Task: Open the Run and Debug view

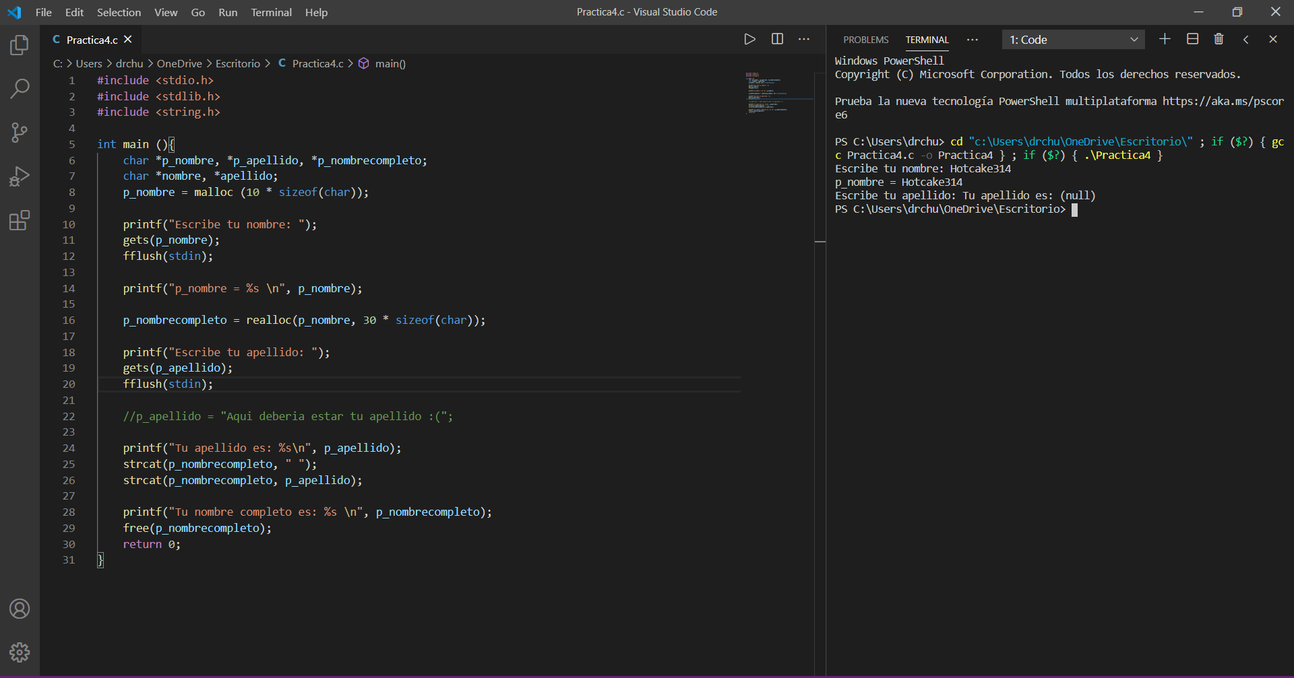Action: click(x=20, y=176)
